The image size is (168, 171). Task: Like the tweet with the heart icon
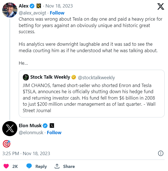click(6, 166)
